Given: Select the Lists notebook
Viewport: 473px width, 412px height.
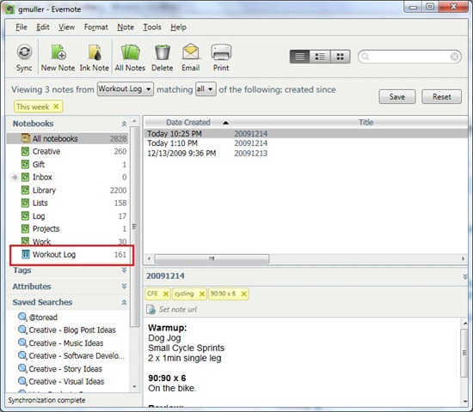Looking at the screenshot, I should tap(68, 203).
